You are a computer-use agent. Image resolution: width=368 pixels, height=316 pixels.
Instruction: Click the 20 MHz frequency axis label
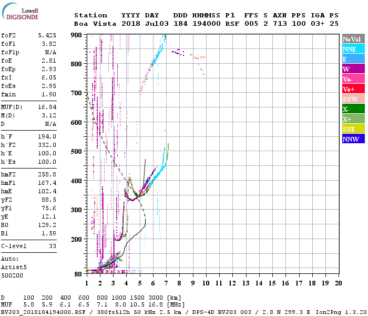click(338, 283)
